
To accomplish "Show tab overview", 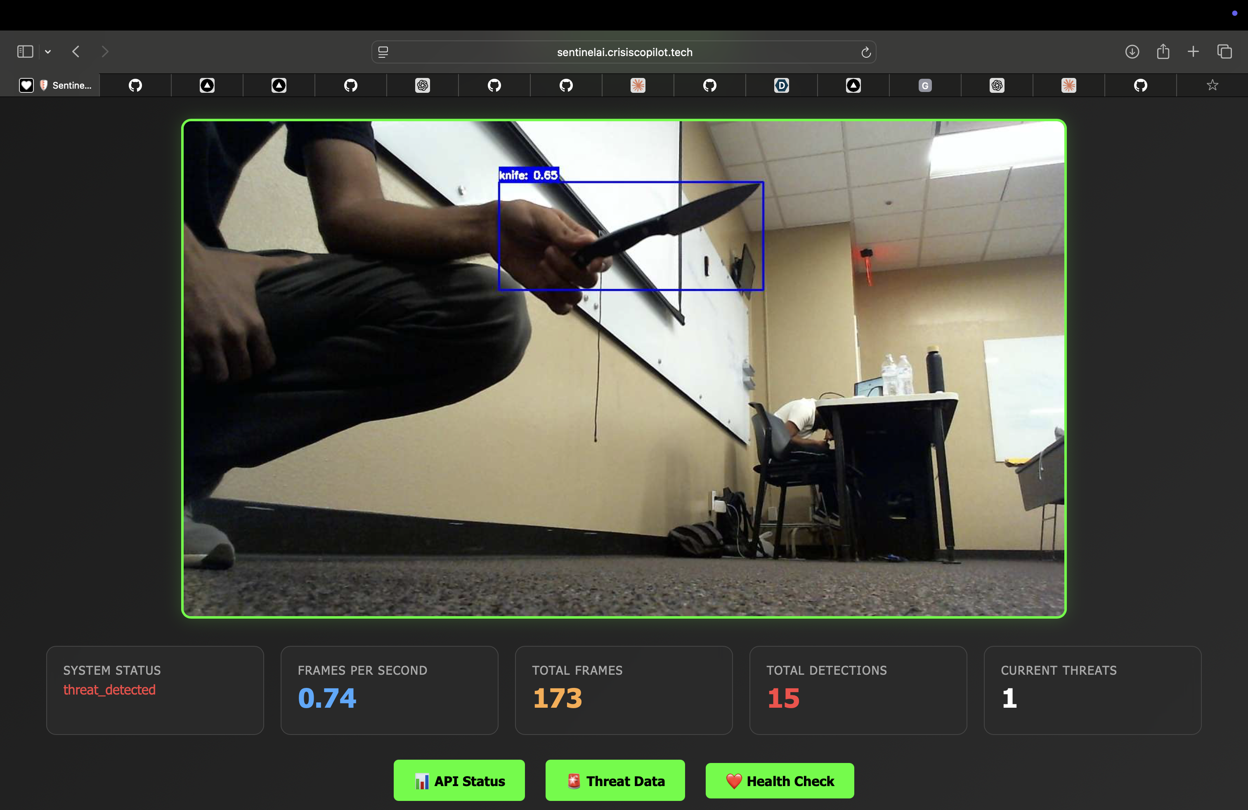I will [1224, 51].
